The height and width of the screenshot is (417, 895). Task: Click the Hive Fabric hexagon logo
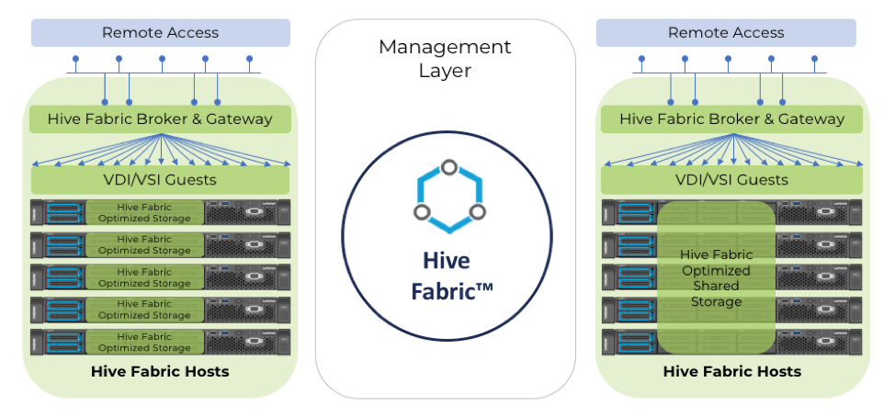pos(449,197)
